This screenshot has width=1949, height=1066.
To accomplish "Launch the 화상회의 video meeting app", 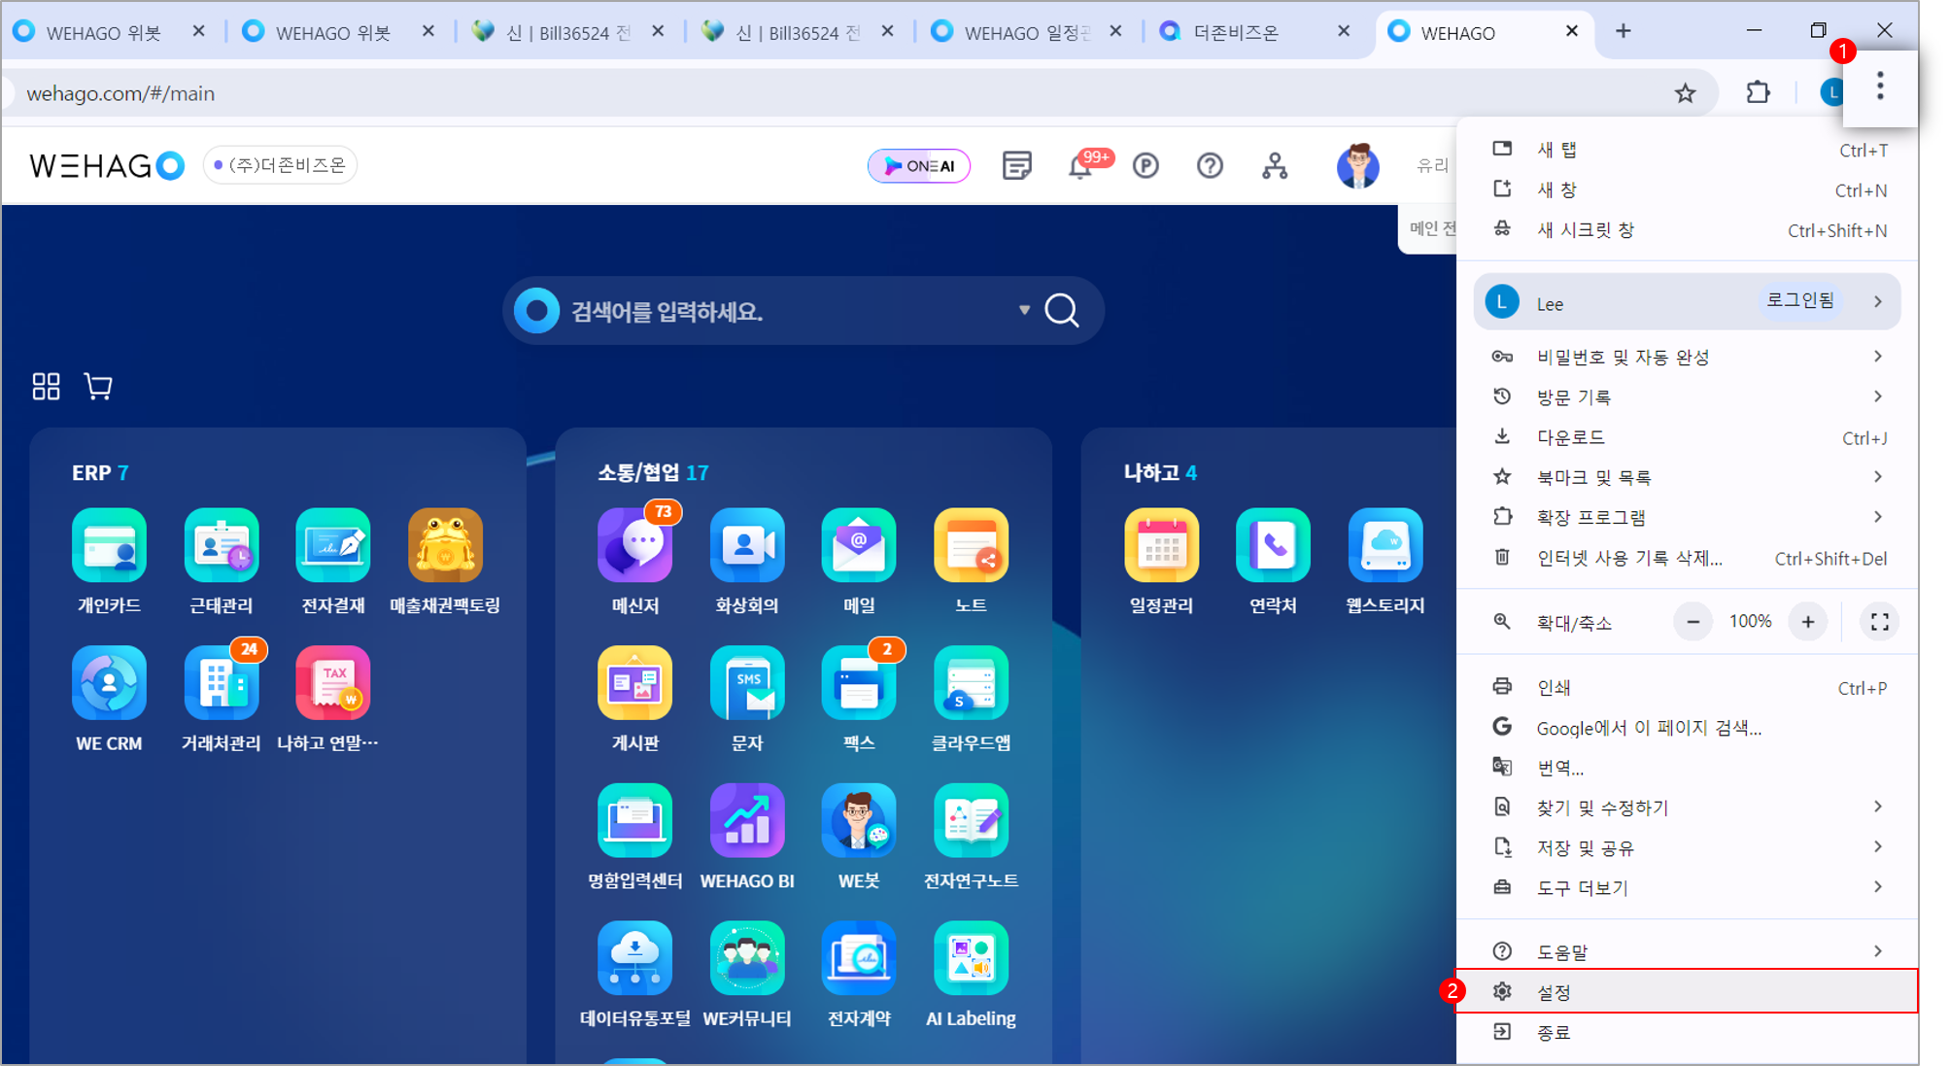I will [746, 547].
